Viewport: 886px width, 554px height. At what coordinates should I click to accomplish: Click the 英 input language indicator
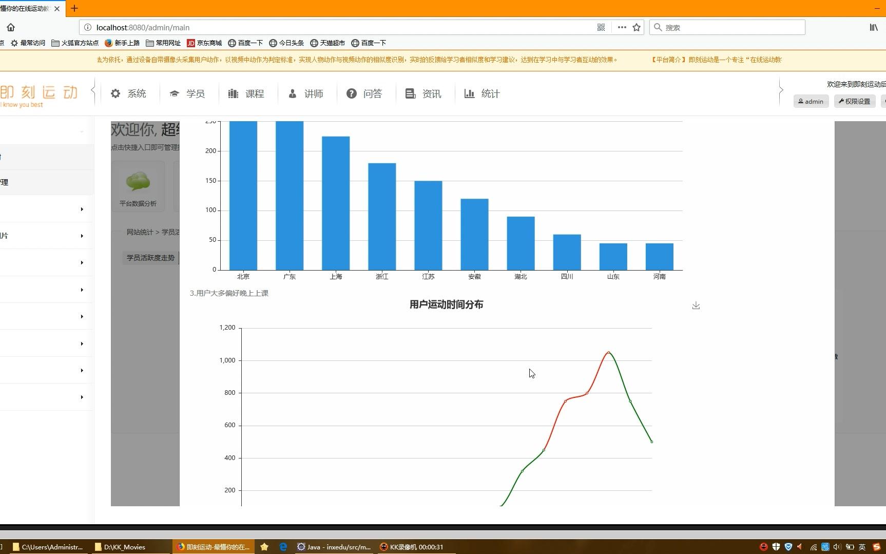click(862, 547)
